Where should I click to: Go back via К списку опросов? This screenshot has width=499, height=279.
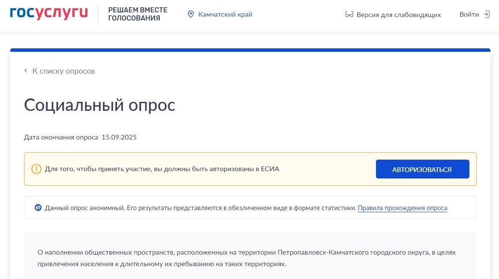pos(63,71)
